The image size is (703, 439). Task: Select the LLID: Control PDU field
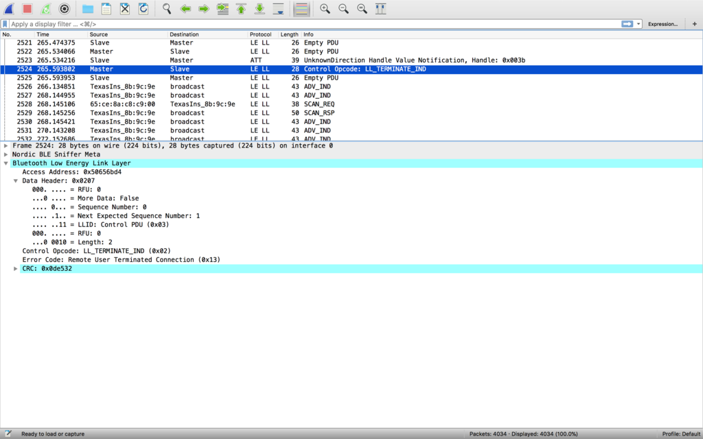pyautogui.click(x=100, y=224)
